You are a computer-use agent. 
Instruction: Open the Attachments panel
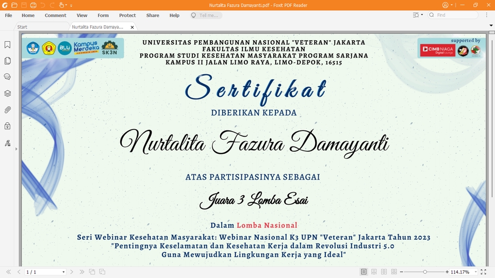tap(8, 110)
